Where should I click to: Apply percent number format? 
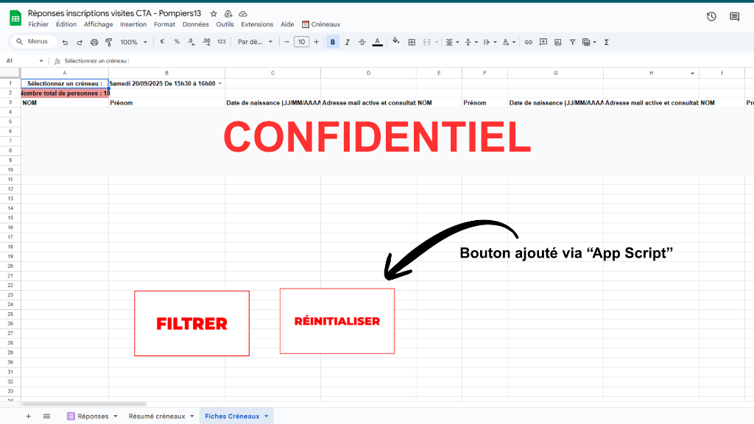click(x=177, y=42)
